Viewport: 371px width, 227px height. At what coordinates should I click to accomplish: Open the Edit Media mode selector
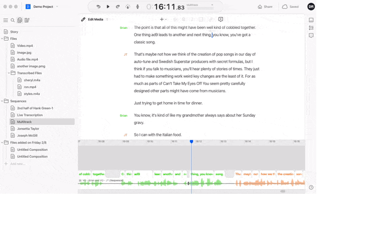tap(98, 19)
